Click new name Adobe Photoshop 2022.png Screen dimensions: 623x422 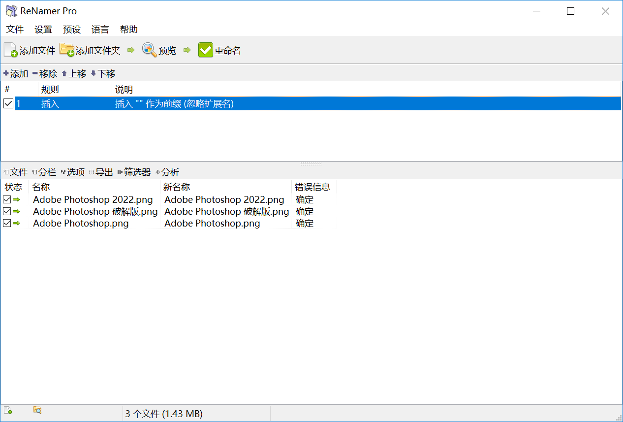coord(224,199)
